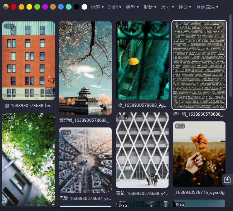Open the 其他筛选 filter dropdown

click(207, 7)
